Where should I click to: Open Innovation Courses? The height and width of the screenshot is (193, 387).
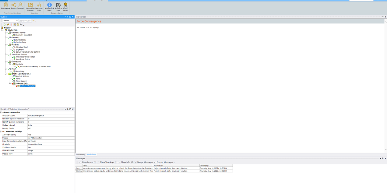[x=30, y=7]
